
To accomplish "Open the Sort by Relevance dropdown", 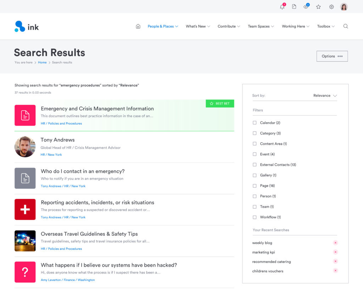I will (x=325, y=95).
